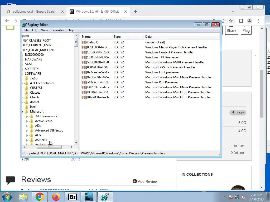This screenshot has height=202, width=270.
Task: Open Windows Explorer from the taskbar
Action: (23, 197)
